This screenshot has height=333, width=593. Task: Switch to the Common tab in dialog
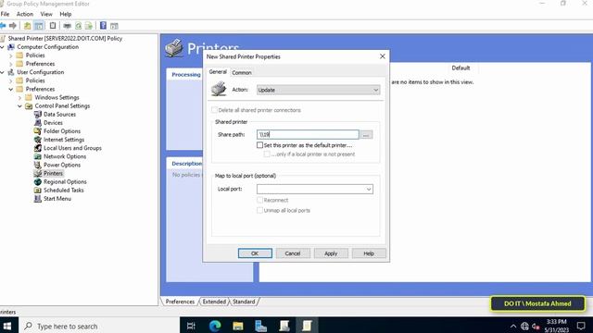pyautogui.click(x=242, y=72)
